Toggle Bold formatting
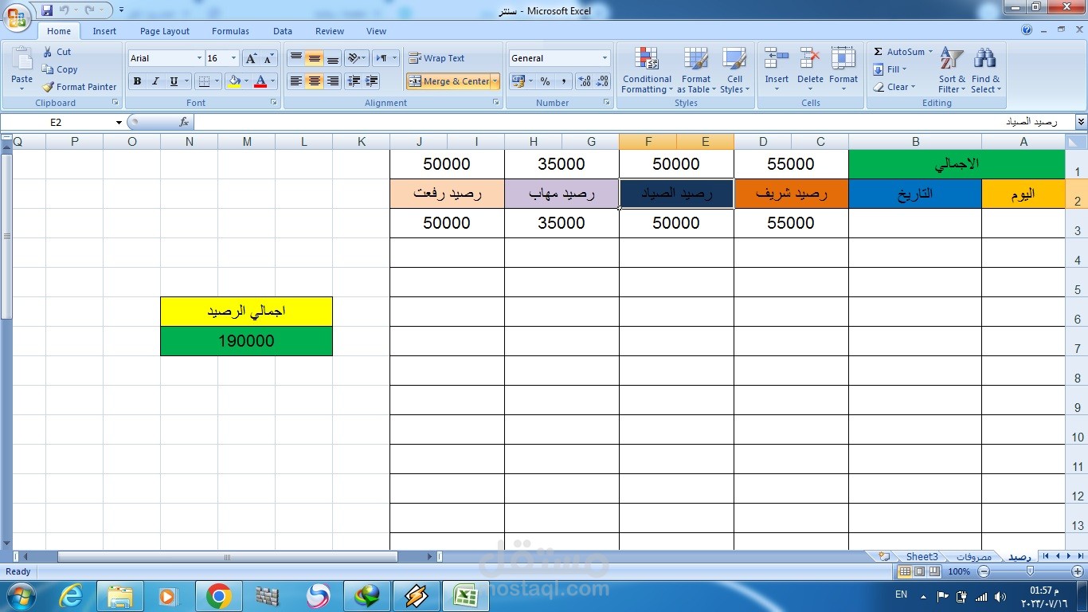 click(137, 81)
